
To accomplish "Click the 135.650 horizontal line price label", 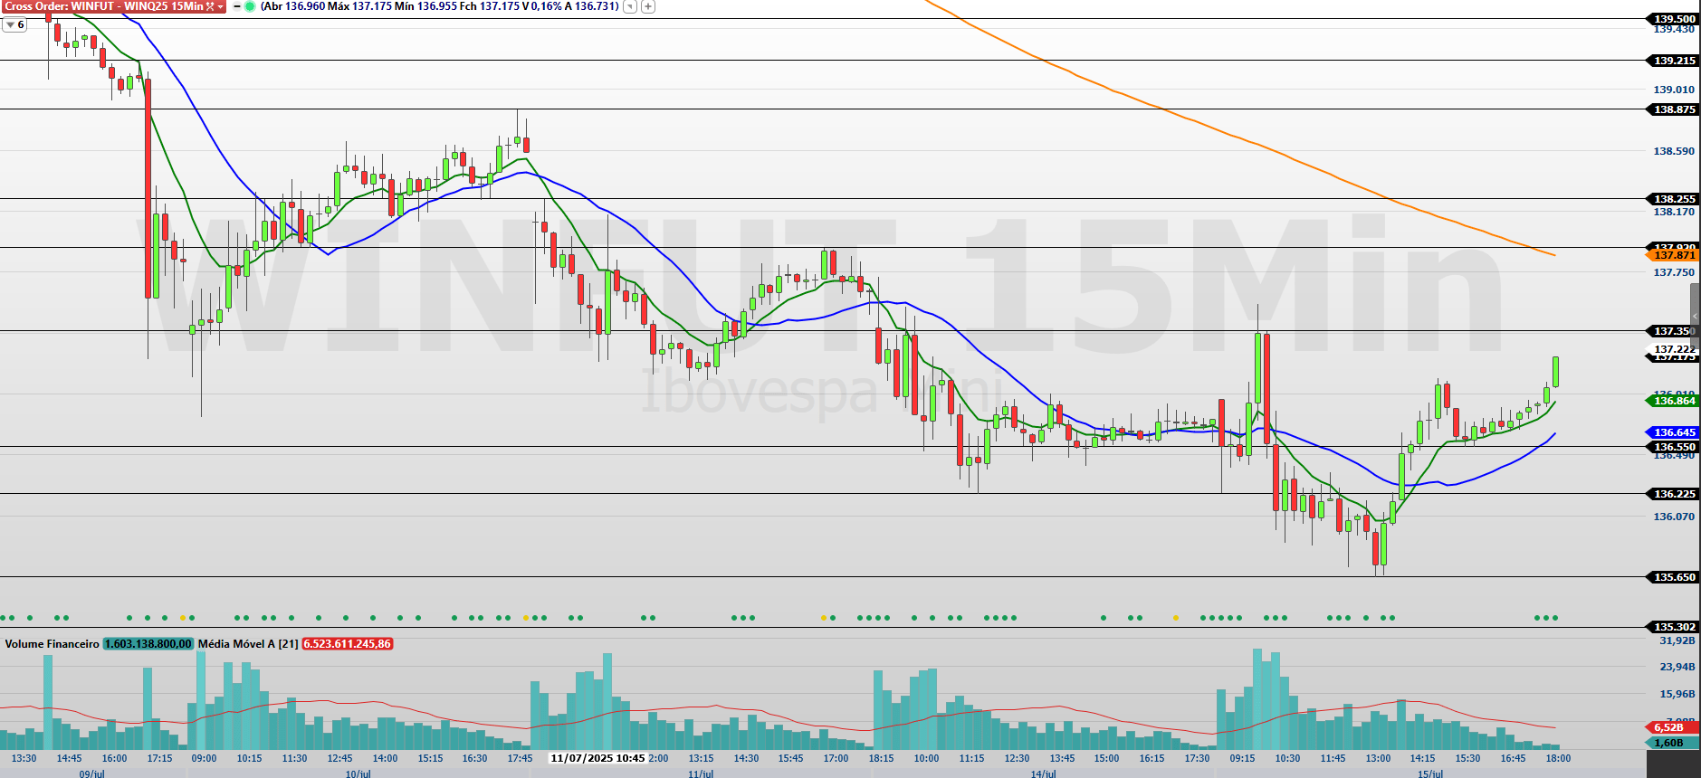I will point(1671,577).
